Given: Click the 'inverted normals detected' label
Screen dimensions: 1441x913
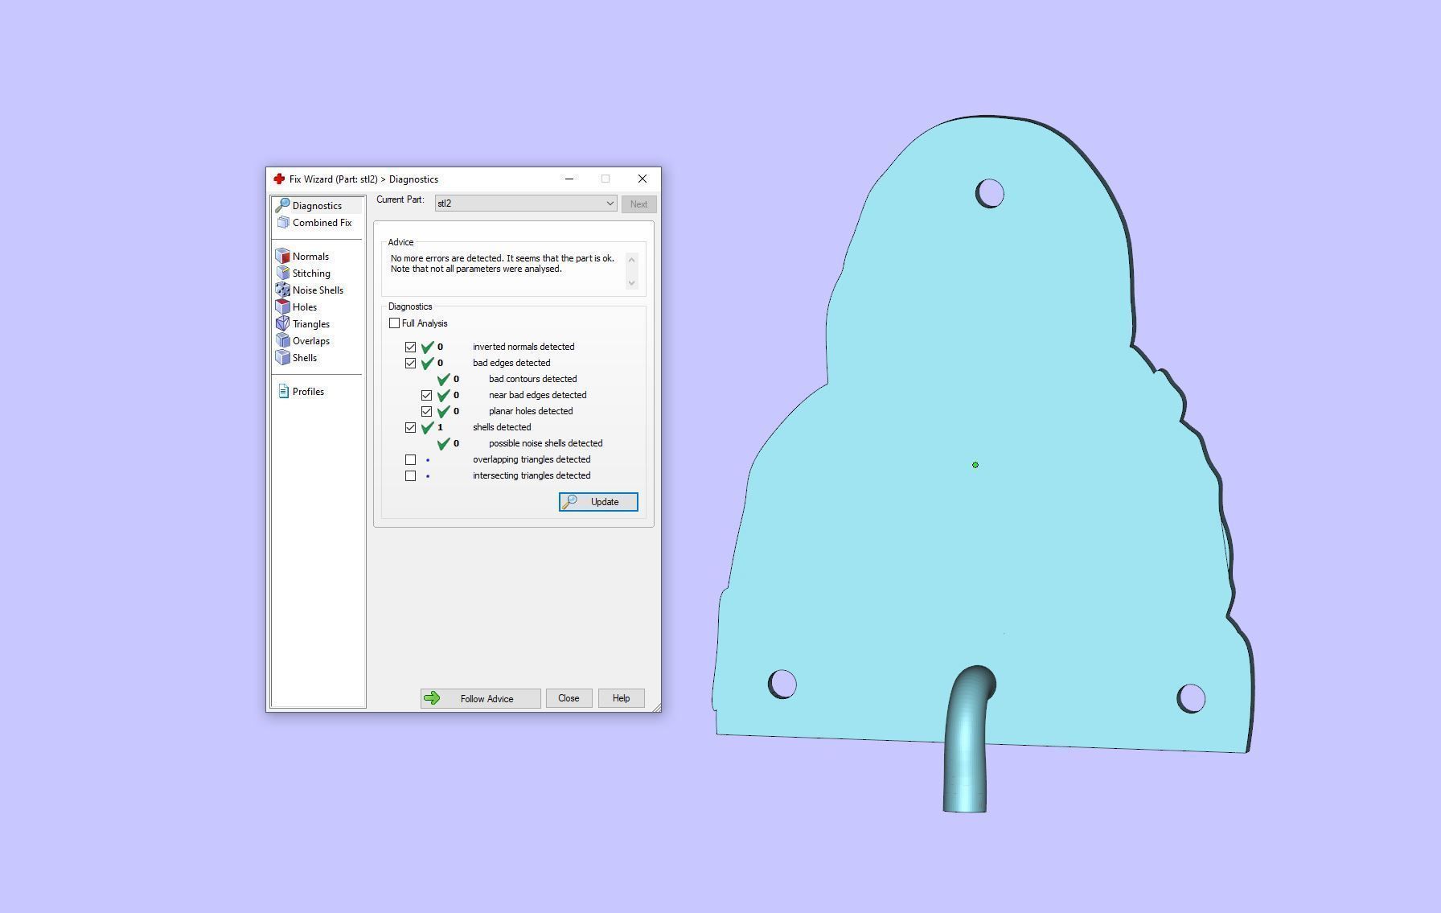Looking at the screenshot, I should (523, 347).
